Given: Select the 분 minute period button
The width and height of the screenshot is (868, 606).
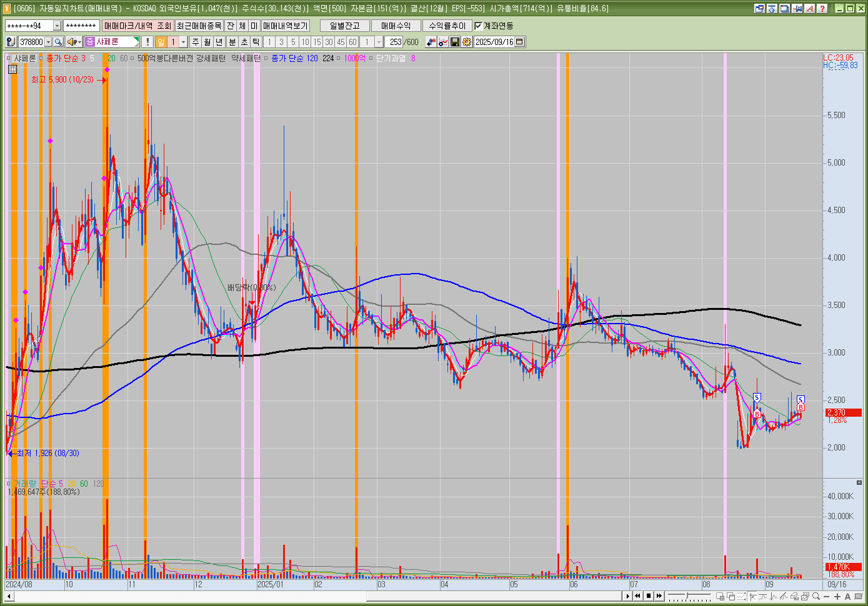Looking at the screenshot, I should [x=232, y=42].
